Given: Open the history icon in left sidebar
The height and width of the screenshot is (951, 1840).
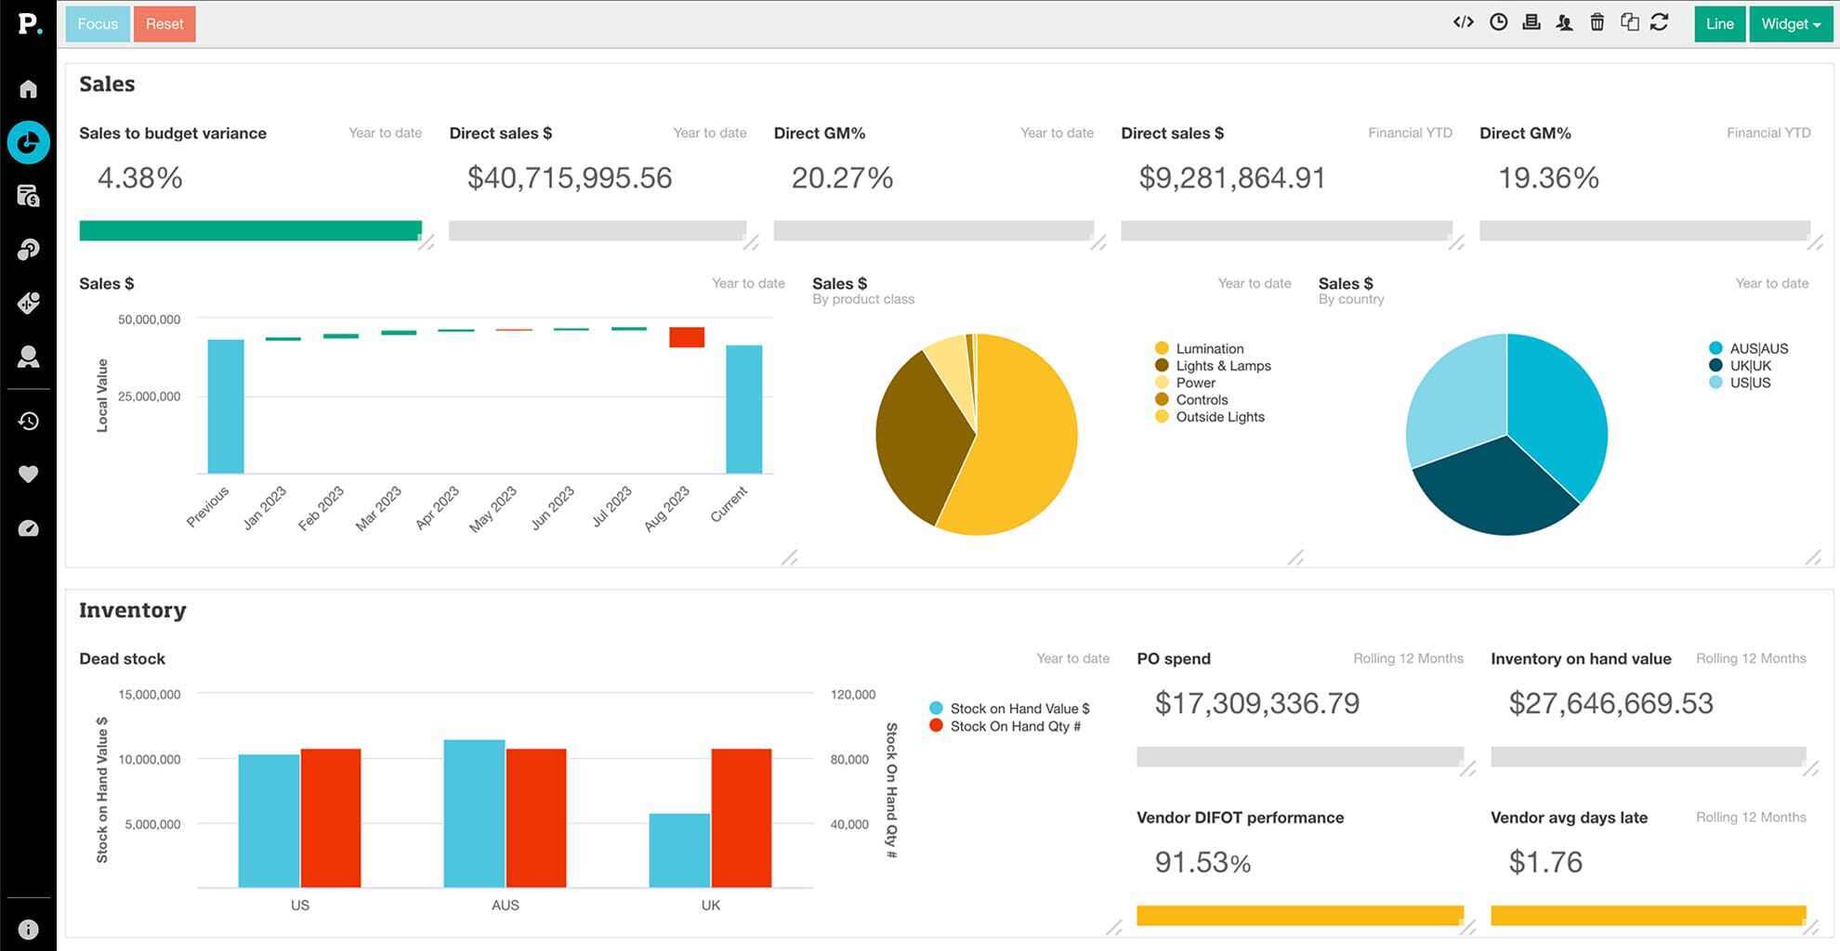Looking at the screenshot, I should (x=29, y=422).
